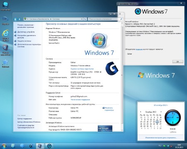Click the Октябрь 2012 calendar header

click(x=151, y=112)
